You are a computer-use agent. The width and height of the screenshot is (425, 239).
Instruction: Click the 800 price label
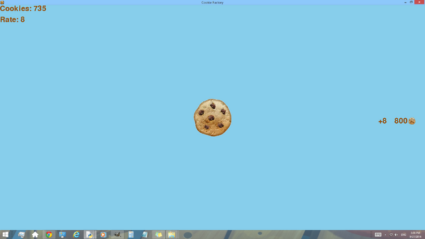[x=401, y=121]
